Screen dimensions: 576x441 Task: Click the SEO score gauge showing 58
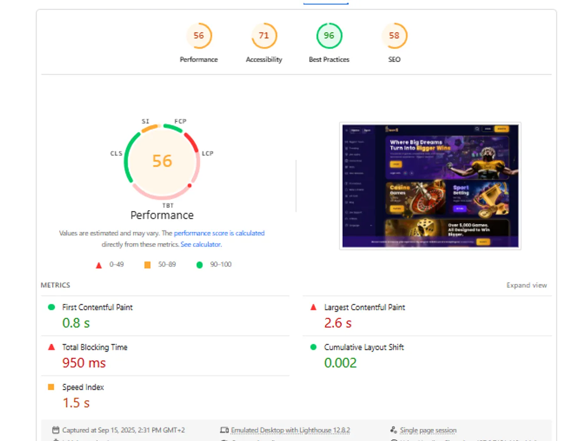[394, 36]
